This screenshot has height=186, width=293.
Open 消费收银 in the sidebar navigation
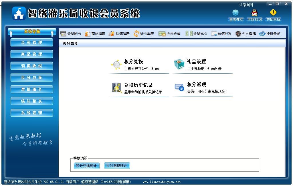point(31,66)
